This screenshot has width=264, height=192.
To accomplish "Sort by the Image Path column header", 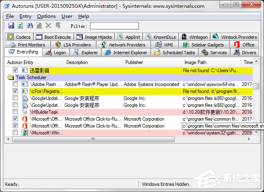I will [195, 62].
